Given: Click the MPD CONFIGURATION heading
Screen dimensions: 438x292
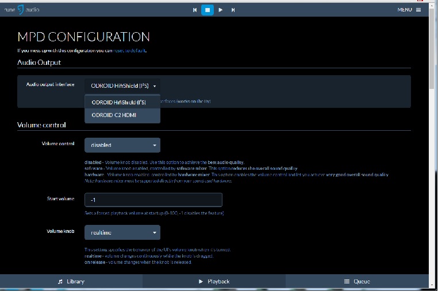Looking at the screenshot, I should coord(83,37).
